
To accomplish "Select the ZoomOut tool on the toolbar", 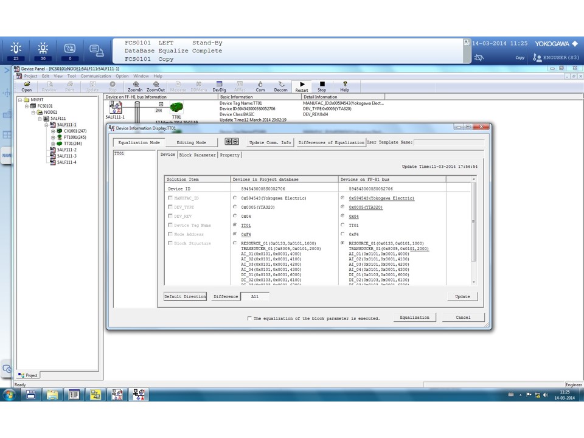I will pos(156,86).
